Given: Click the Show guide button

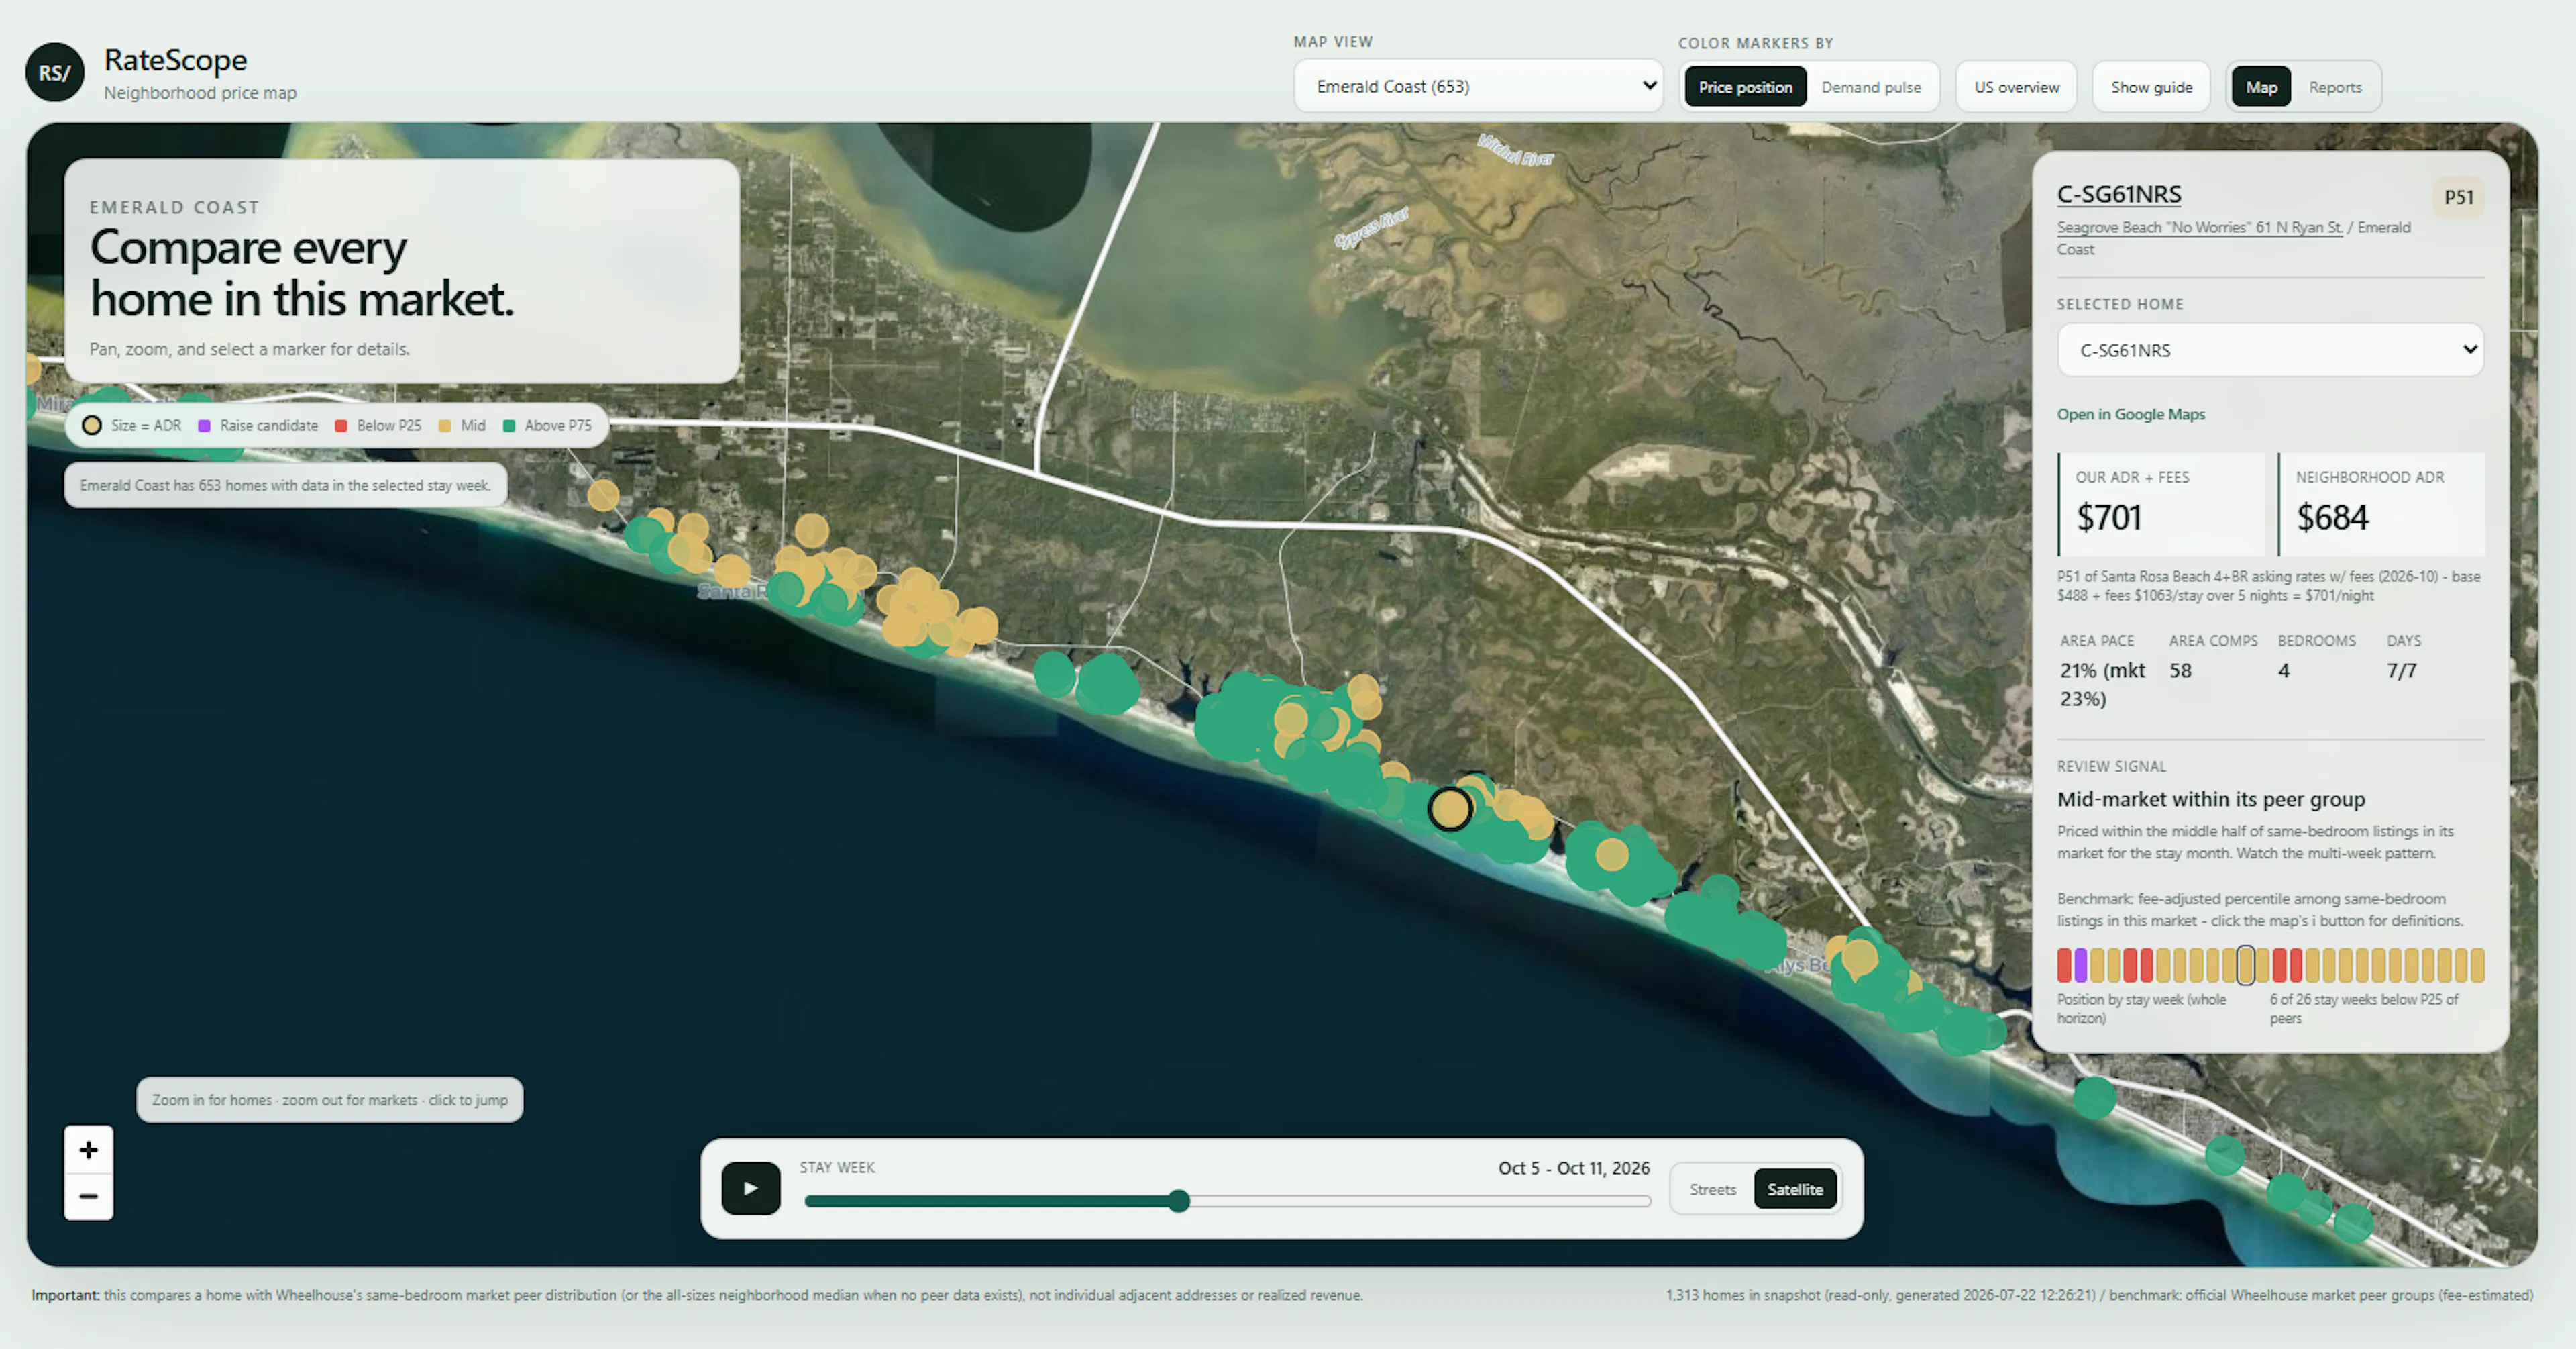Looking at the screenshot, I should point(2151,87).
